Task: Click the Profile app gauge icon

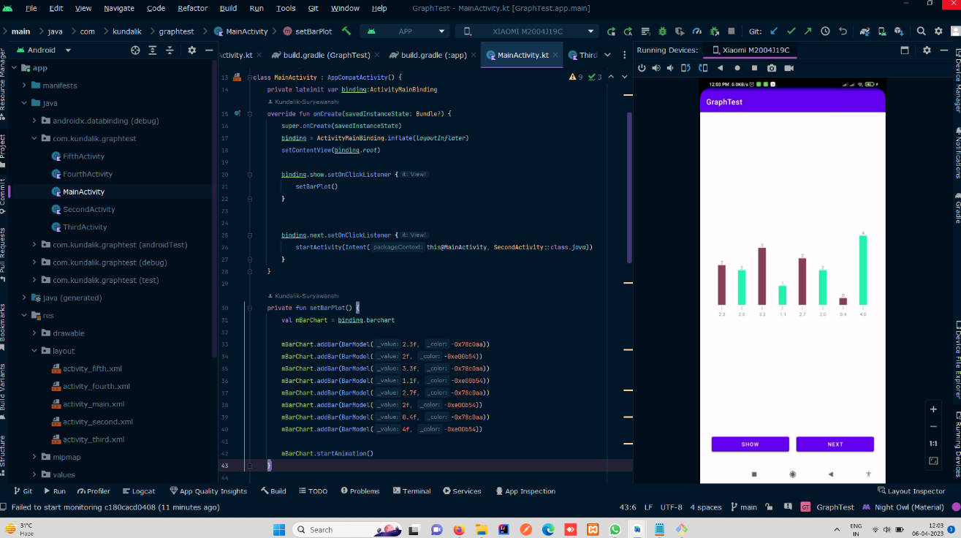Action: 697,31
